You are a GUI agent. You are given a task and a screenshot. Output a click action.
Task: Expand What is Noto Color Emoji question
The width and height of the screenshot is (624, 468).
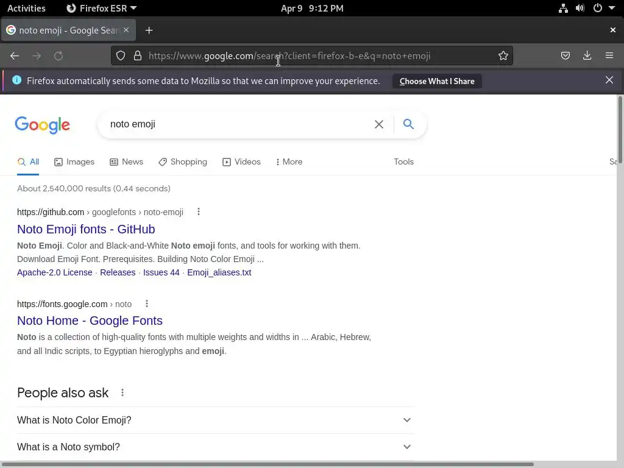click(x=215, y=420)
